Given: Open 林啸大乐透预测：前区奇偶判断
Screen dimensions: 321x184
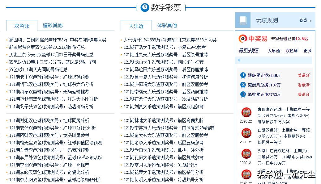Looking at the screenshot, I should (164, 121).
